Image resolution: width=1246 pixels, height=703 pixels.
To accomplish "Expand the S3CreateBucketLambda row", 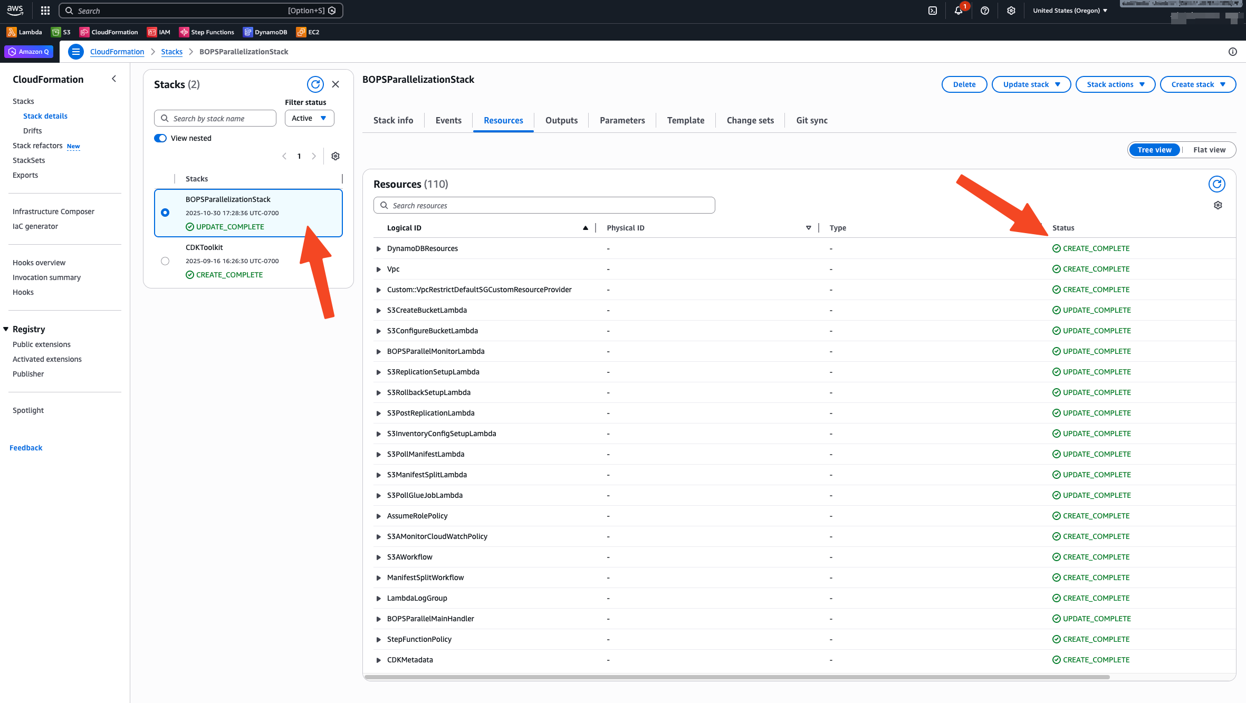I will 378,311.
